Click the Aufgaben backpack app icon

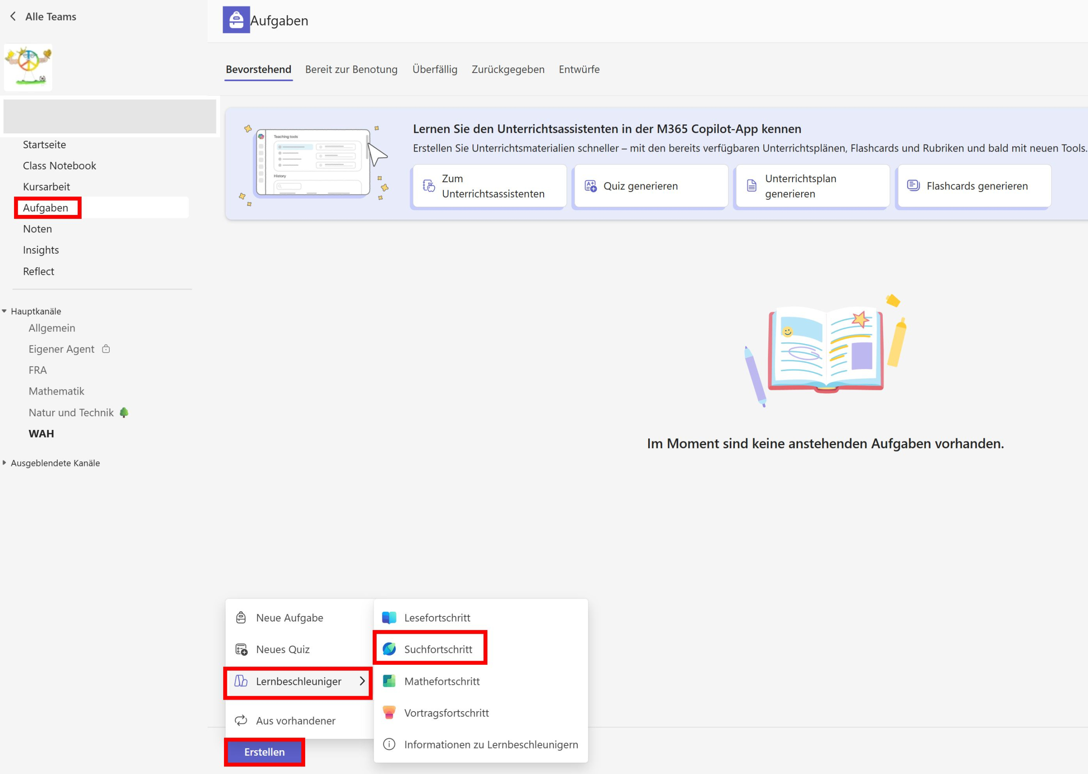pyautogui.click(x=236, y=20)
